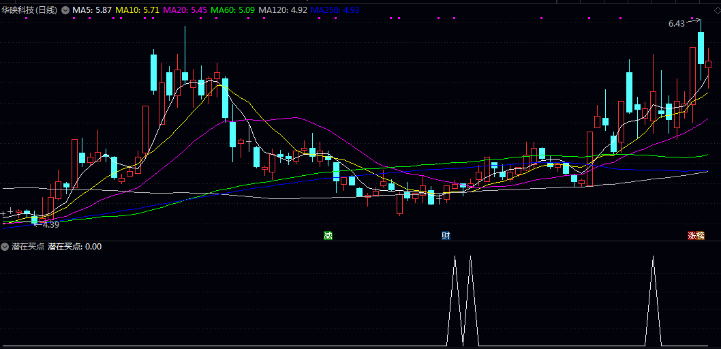The width and height of the screenshot is (721, 349).
Task: Click the magenta MA20: 5.45 label
Action: click(186, 10)
